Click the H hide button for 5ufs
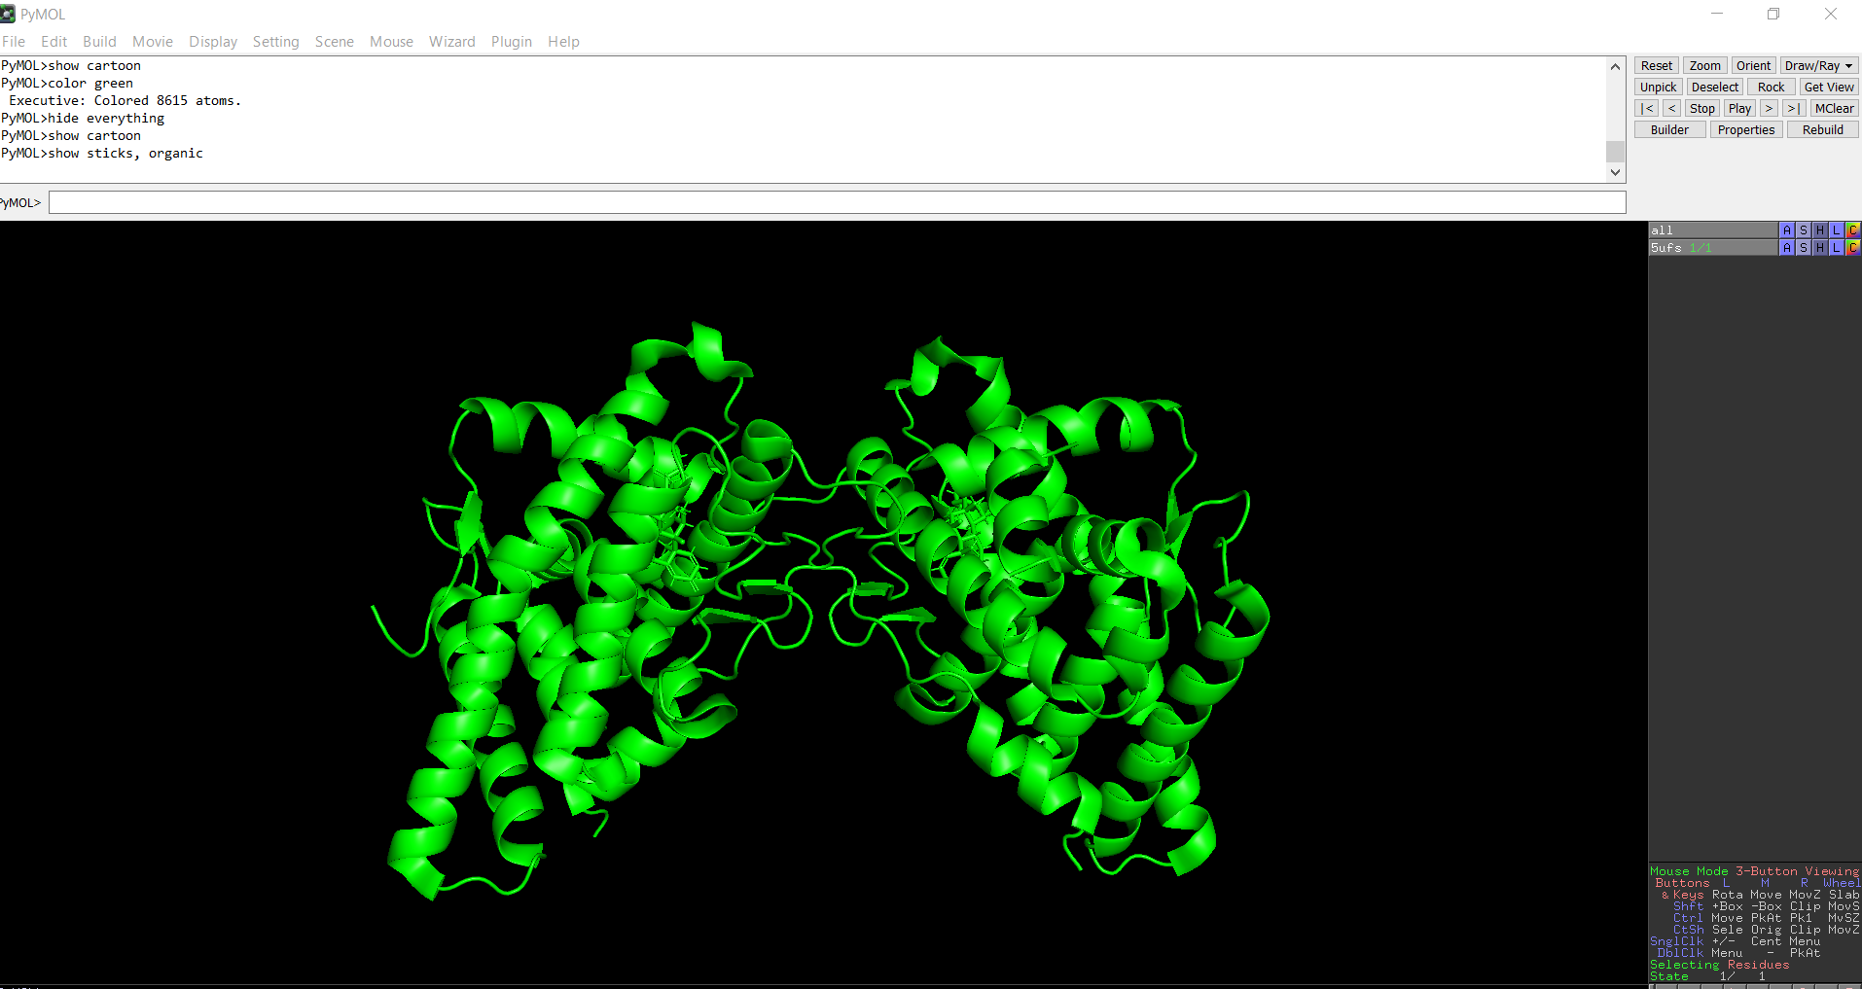The image size is (1862, 989). [x=1820, y=248]
